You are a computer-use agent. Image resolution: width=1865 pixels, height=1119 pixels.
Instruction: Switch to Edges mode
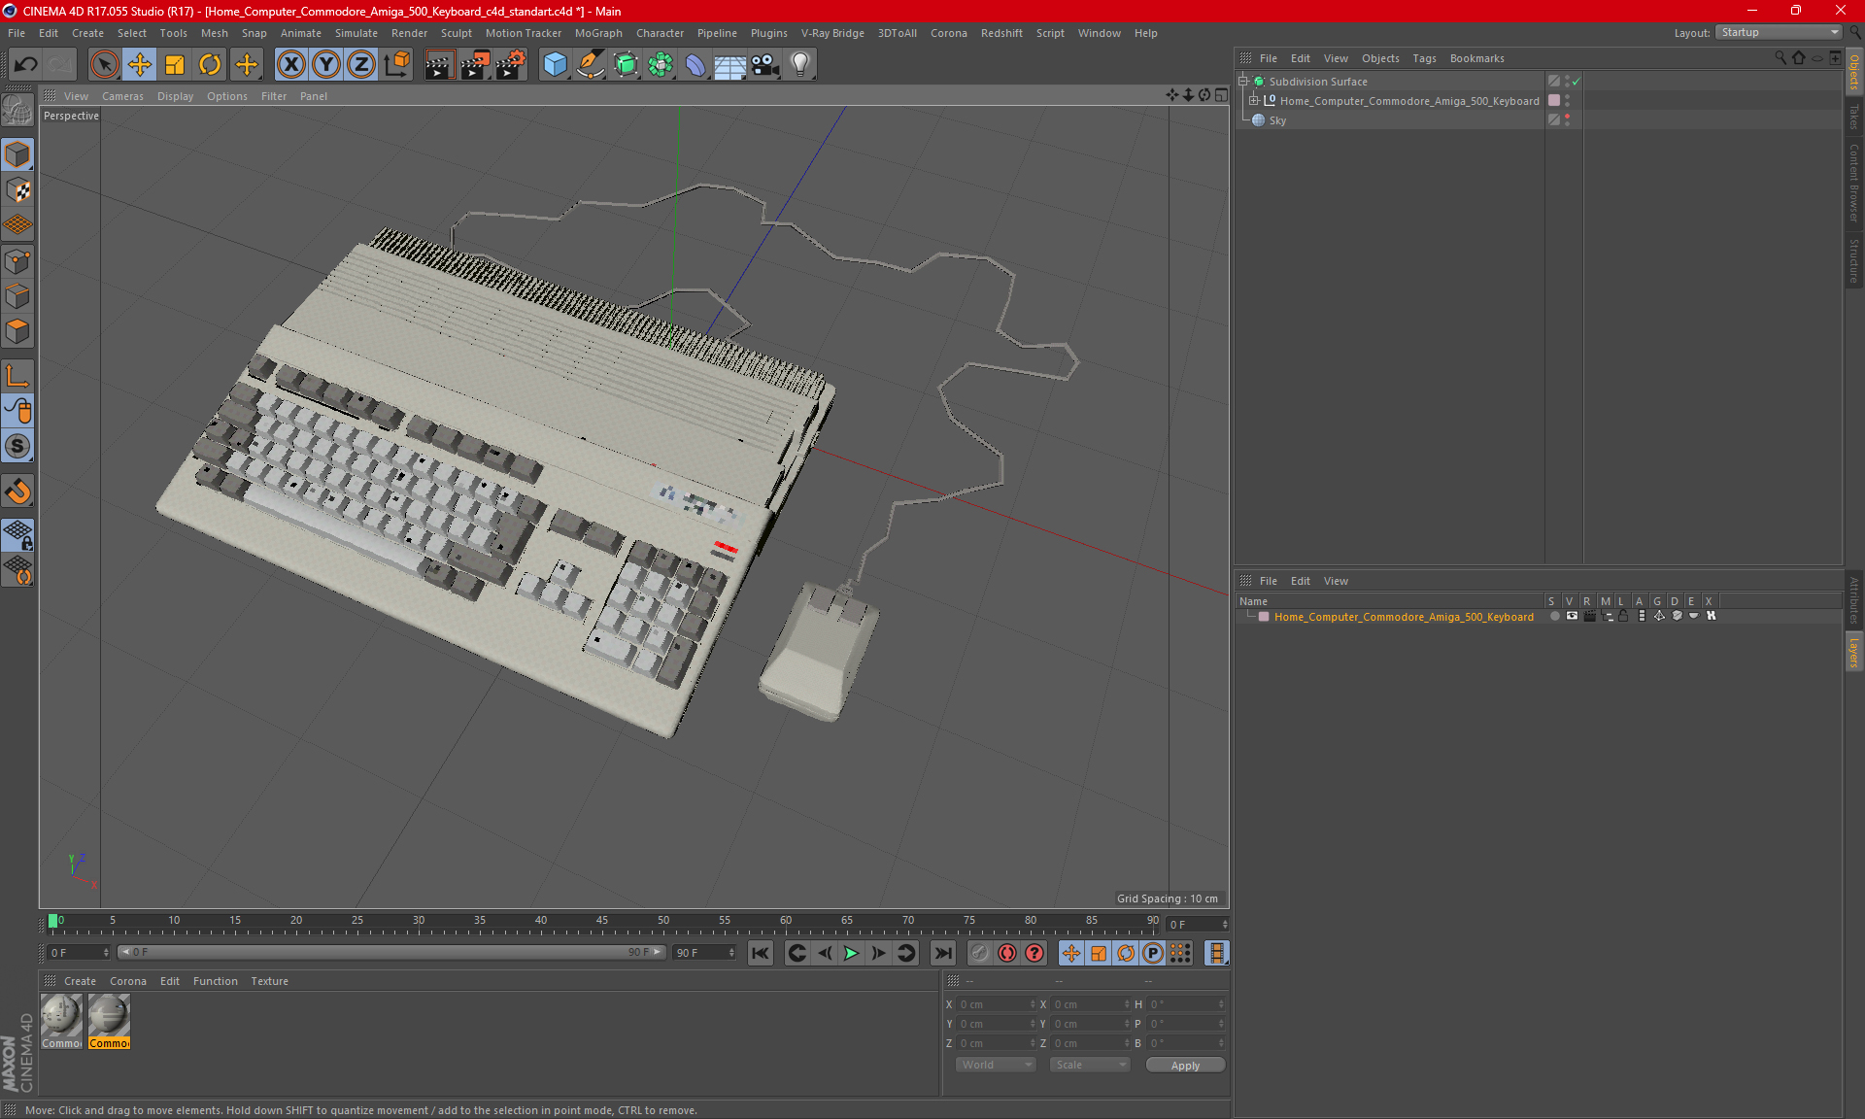point(17,296)
